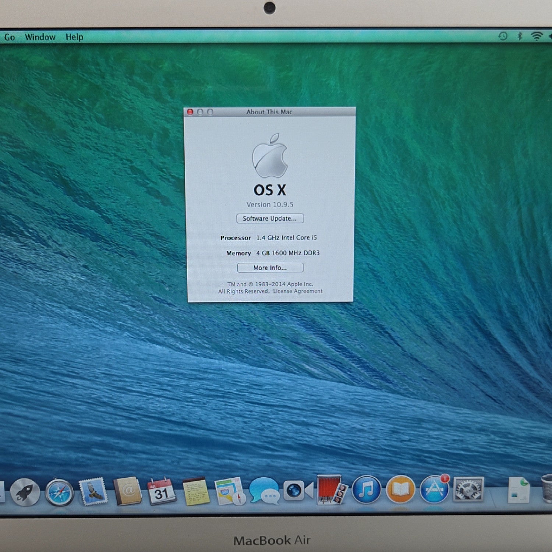The width and height of the screenshot is (552, 552).
Task: Click the "TM and © 1983-2014 Apple Inc." text
Action: coord(270,284)
